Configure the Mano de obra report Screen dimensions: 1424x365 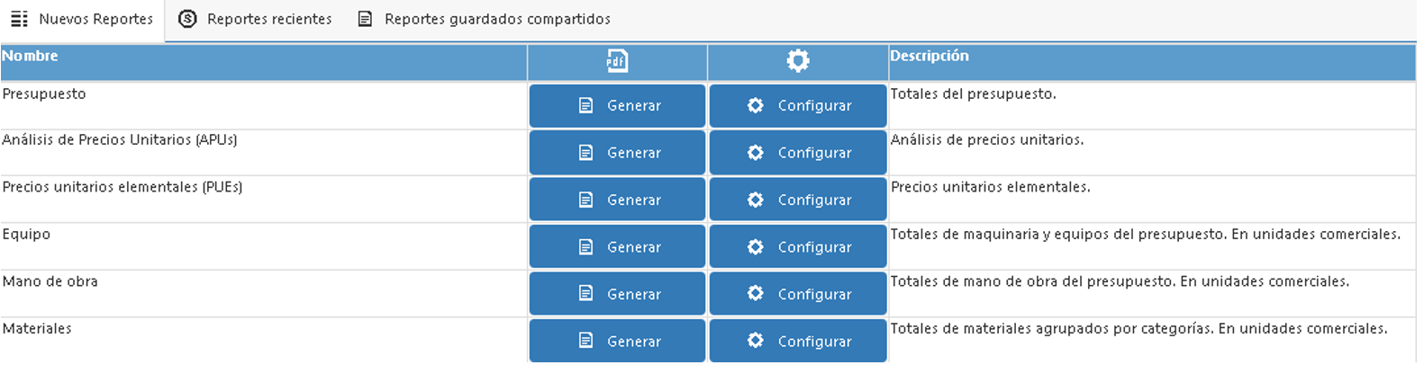[798, 294]
